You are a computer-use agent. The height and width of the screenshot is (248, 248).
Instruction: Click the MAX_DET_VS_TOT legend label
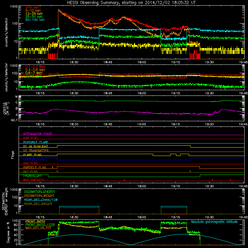pyautogui.click(x=38, y=228)
